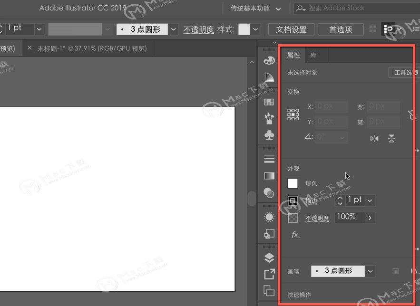Click the 宽 width field in Transform
The width and height of the screenshot is (420, 306).
click(x=383, y=106)
